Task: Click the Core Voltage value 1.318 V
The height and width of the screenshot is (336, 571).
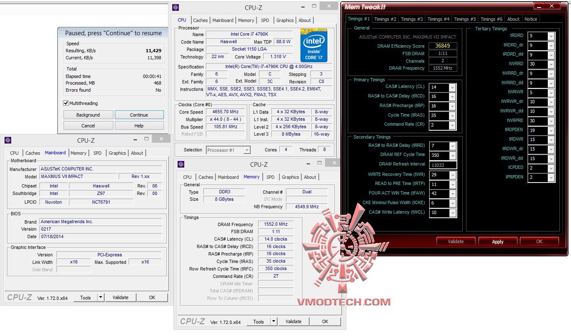Action: (278, 57)
